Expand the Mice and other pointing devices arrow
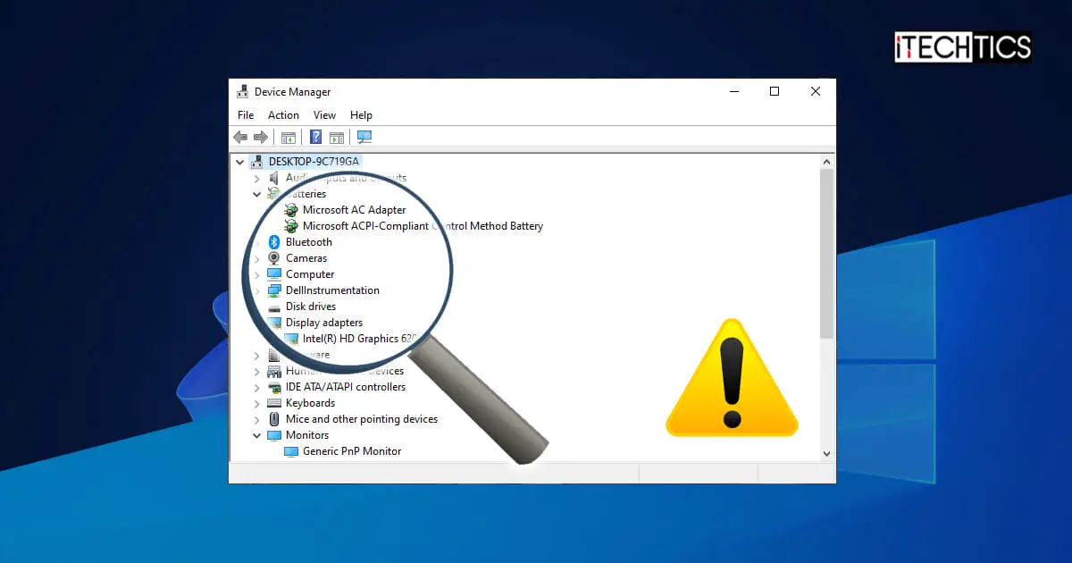Screen dimensions: 1072x563 click(257, 419)
